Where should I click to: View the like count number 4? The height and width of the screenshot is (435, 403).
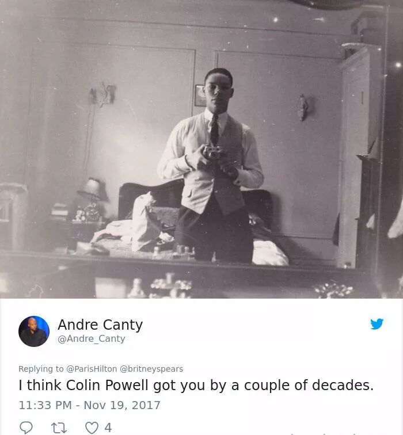(108, 428)
